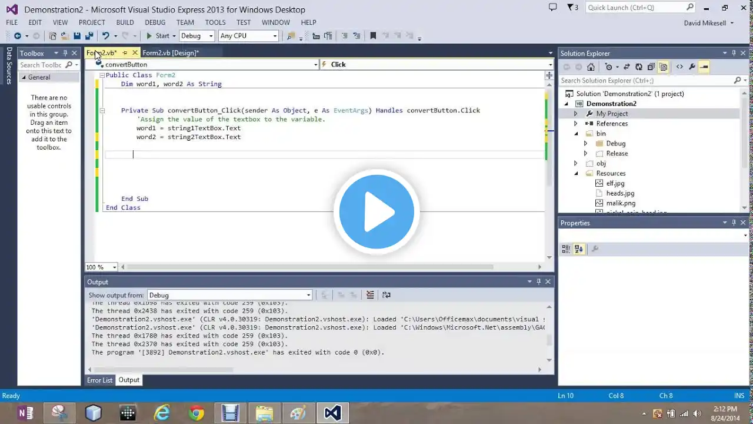Image resolution: width=753 pixels, height=424 pixels.
Task: Click the Home icon in Solution Explorer
Action: click(591, 67)
